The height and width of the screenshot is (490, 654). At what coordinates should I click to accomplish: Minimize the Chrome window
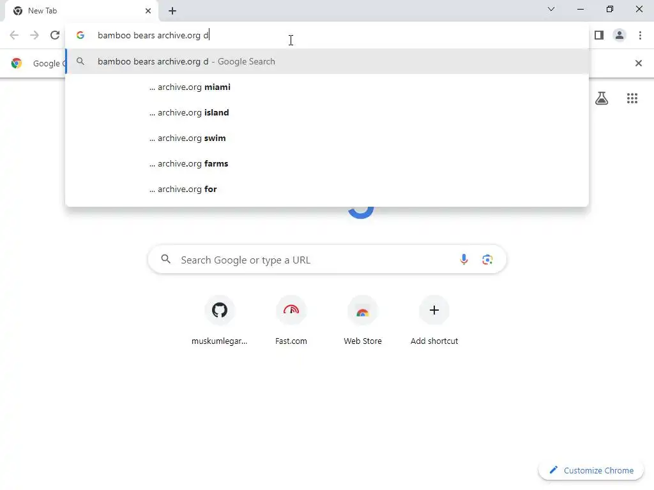point(581,9)
